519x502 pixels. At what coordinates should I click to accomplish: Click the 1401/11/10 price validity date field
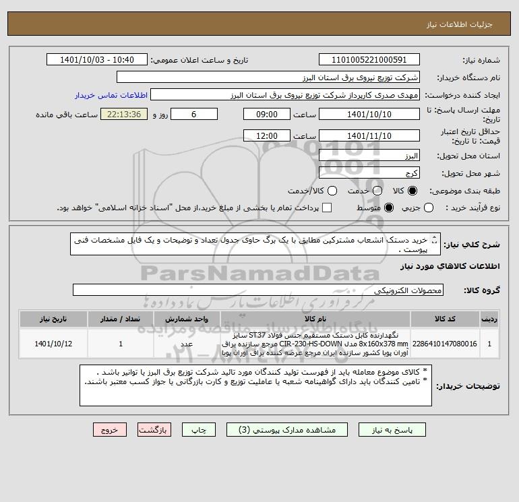(369, 135)
